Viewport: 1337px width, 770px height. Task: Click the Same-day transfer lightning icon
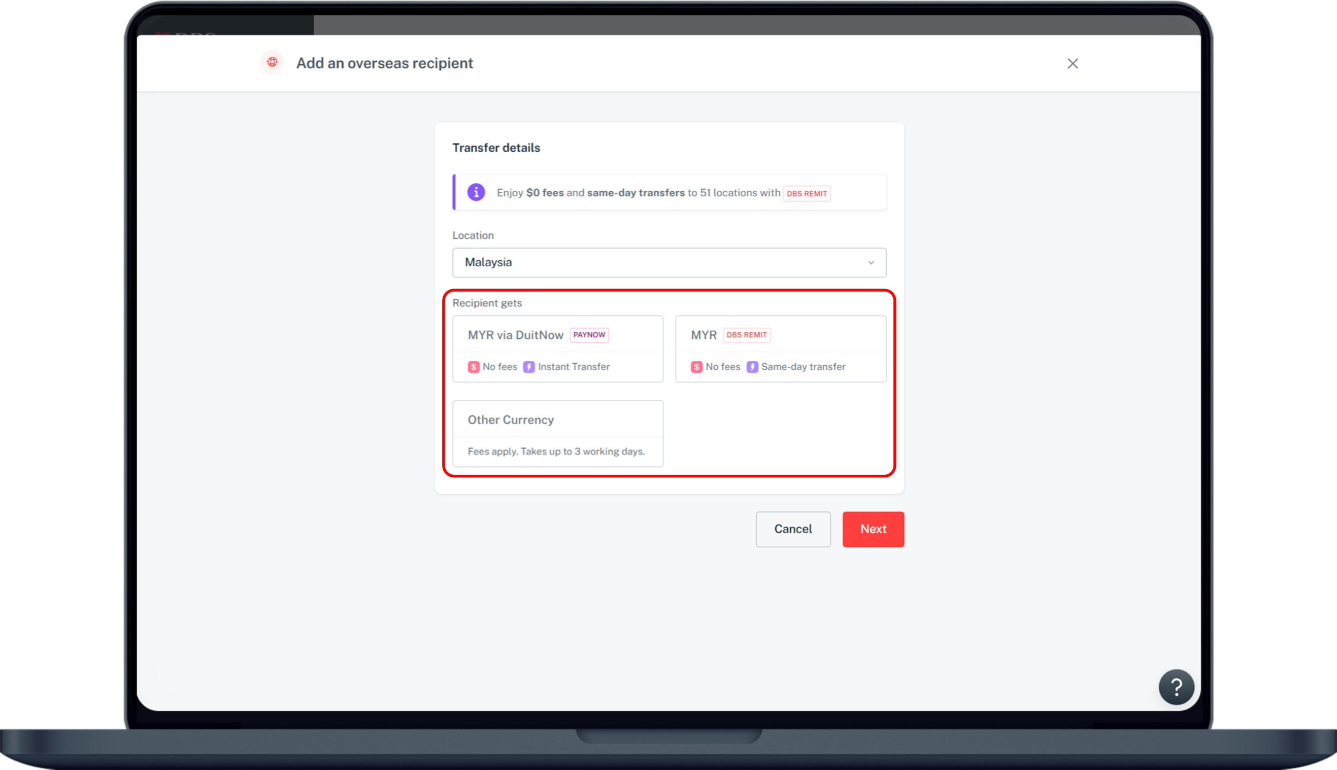coord(752,367)
